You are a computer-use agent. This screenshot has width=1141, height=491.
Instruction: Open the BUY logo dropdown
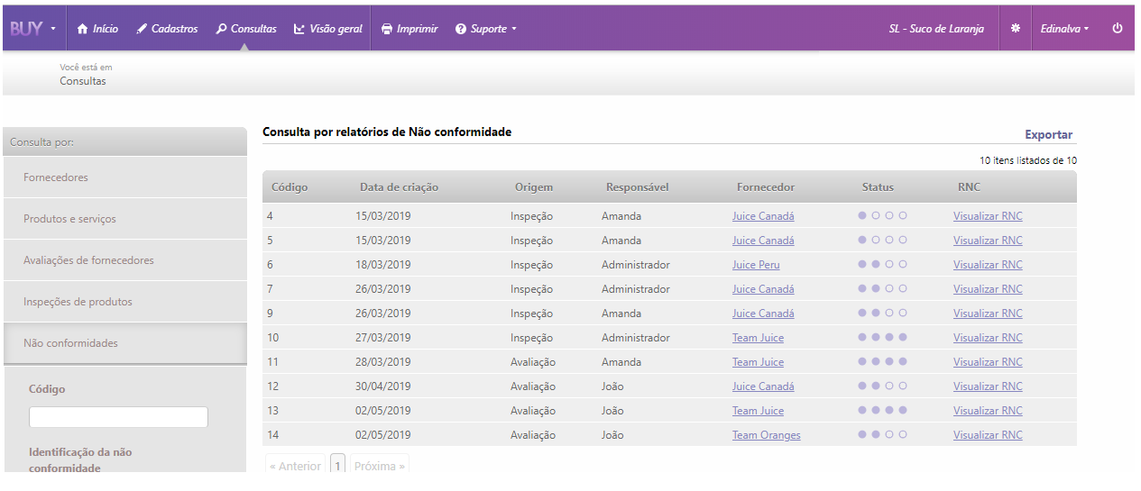tap(33, 29)
